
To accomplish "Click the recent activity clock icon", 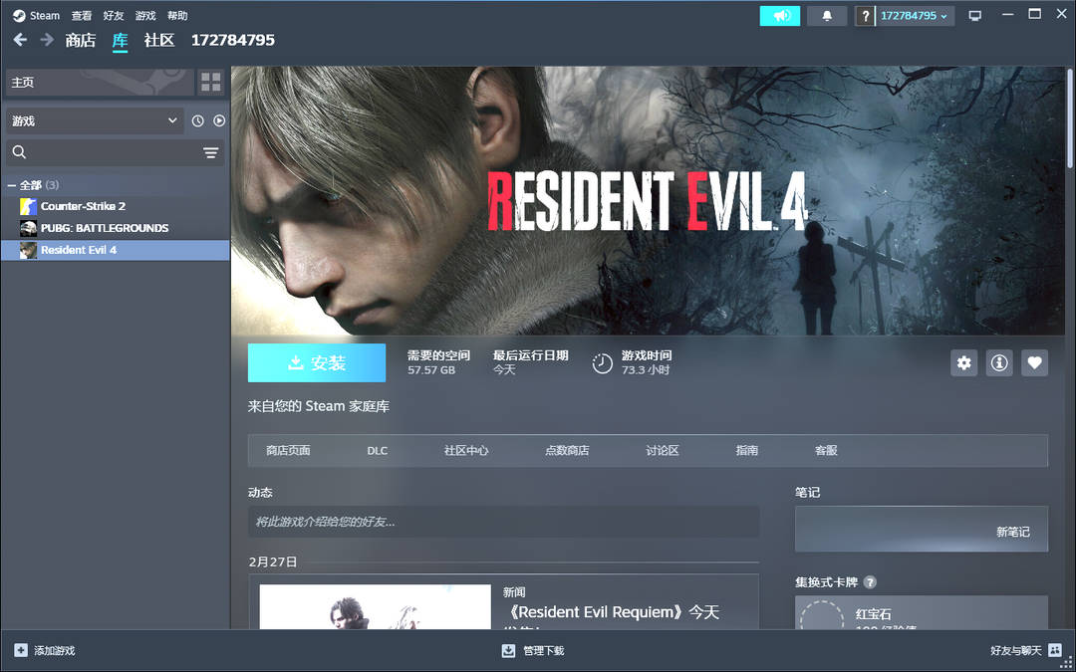I will (x=197, y=120).
